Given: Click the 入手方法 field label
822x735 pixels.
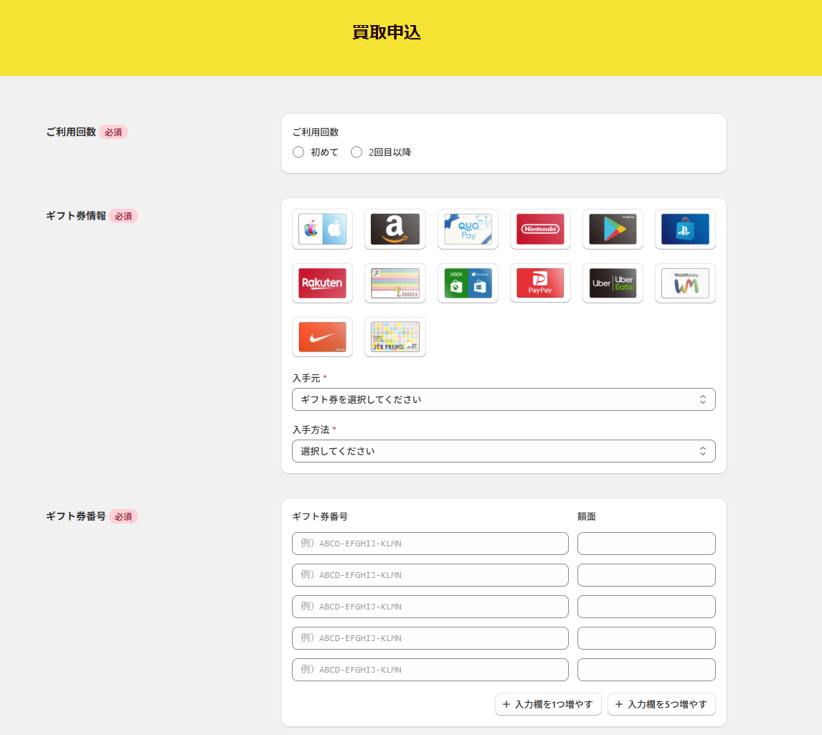Looking at the screenshot, I should (x=311, y=430).
